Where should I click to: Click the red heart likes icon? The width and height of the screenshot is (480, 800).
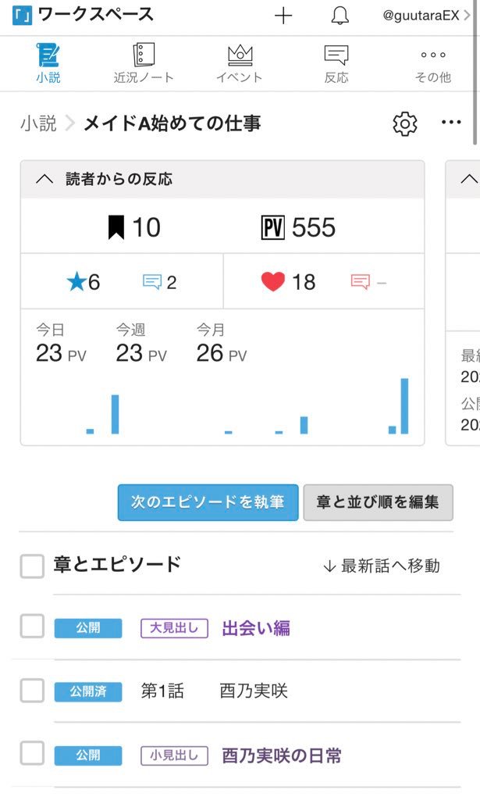point(272,282)
